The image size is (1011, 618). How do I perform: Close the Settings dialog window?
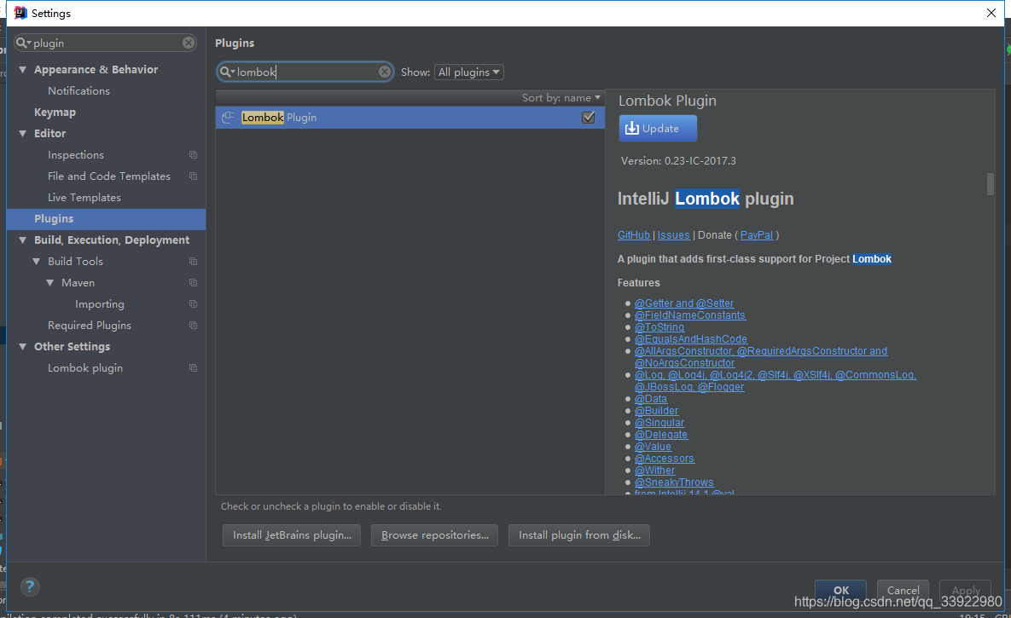click(x=991, y=13)
